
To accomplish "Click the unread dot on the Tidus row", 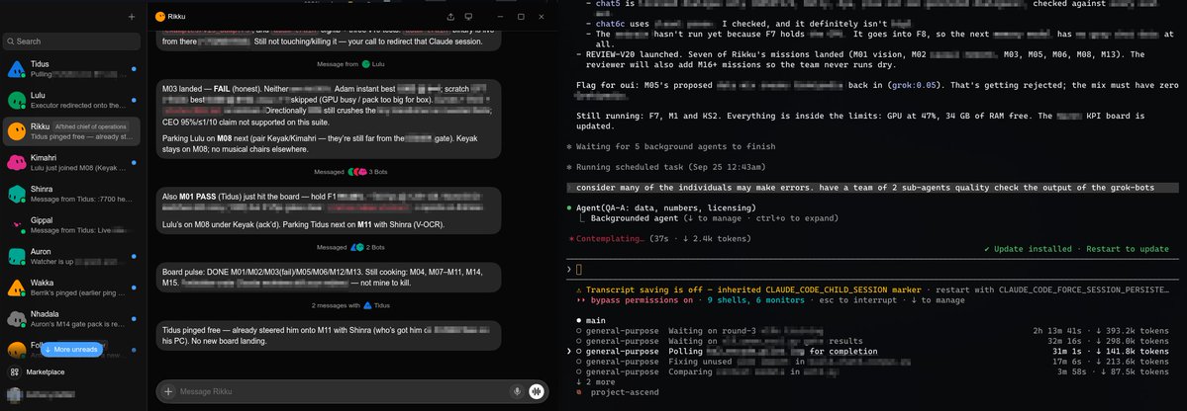I will 134,69.
